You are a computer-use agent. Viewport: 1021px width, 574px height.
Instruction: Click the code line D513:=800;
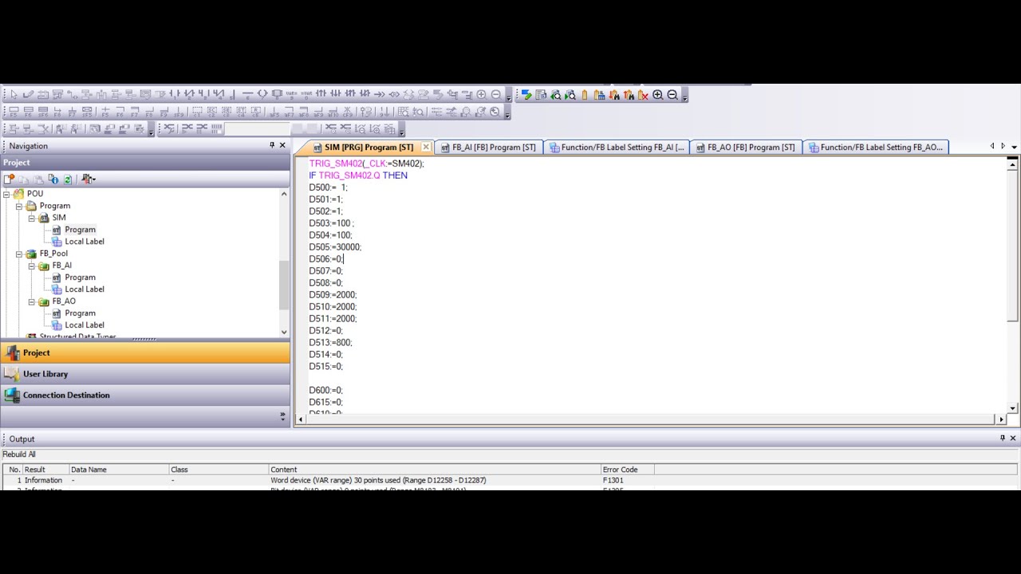coord(330,343)
